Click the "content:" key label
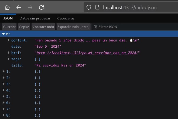The image size is (178, 119). [19, 40]
